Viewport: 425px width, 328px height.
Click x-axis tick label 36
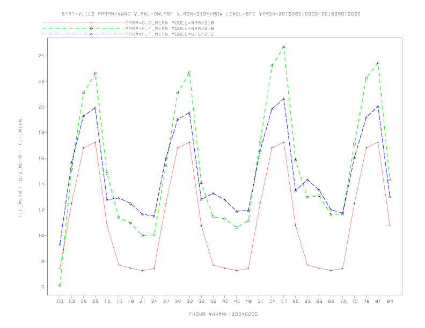click(x=201, y=301)
